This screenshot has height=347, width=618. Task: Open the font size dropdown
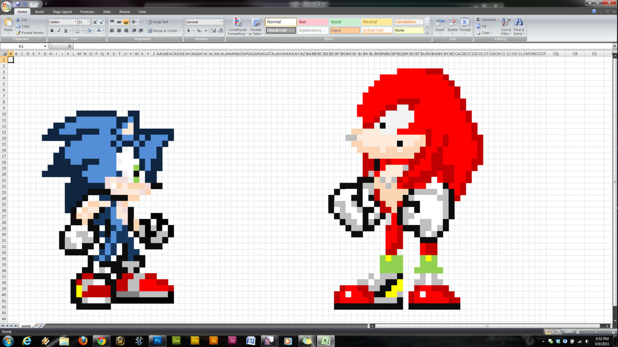87,22
